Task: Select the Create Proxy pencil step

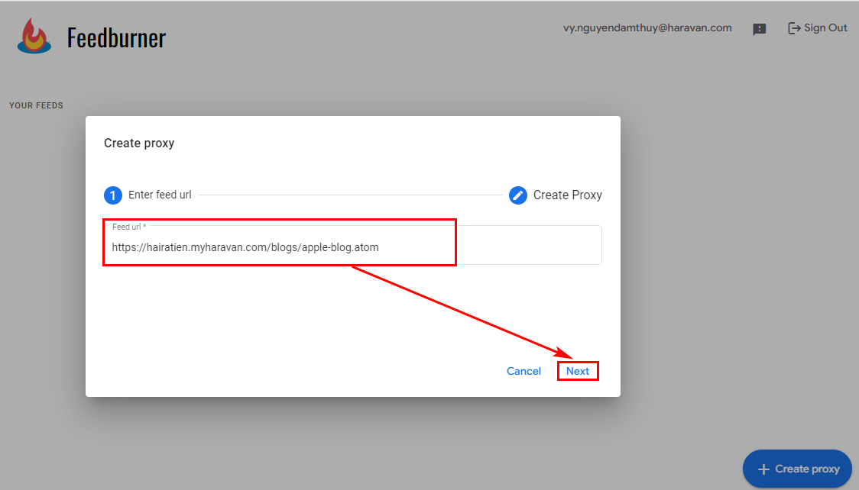Action: pyautogui.click(x=556, y=195)
